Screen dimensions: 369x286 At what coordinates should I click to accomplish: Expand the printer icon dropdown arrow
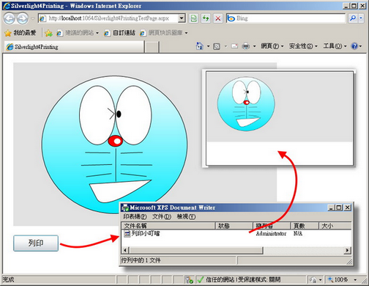pyautogui.click(x=254, y=46)
